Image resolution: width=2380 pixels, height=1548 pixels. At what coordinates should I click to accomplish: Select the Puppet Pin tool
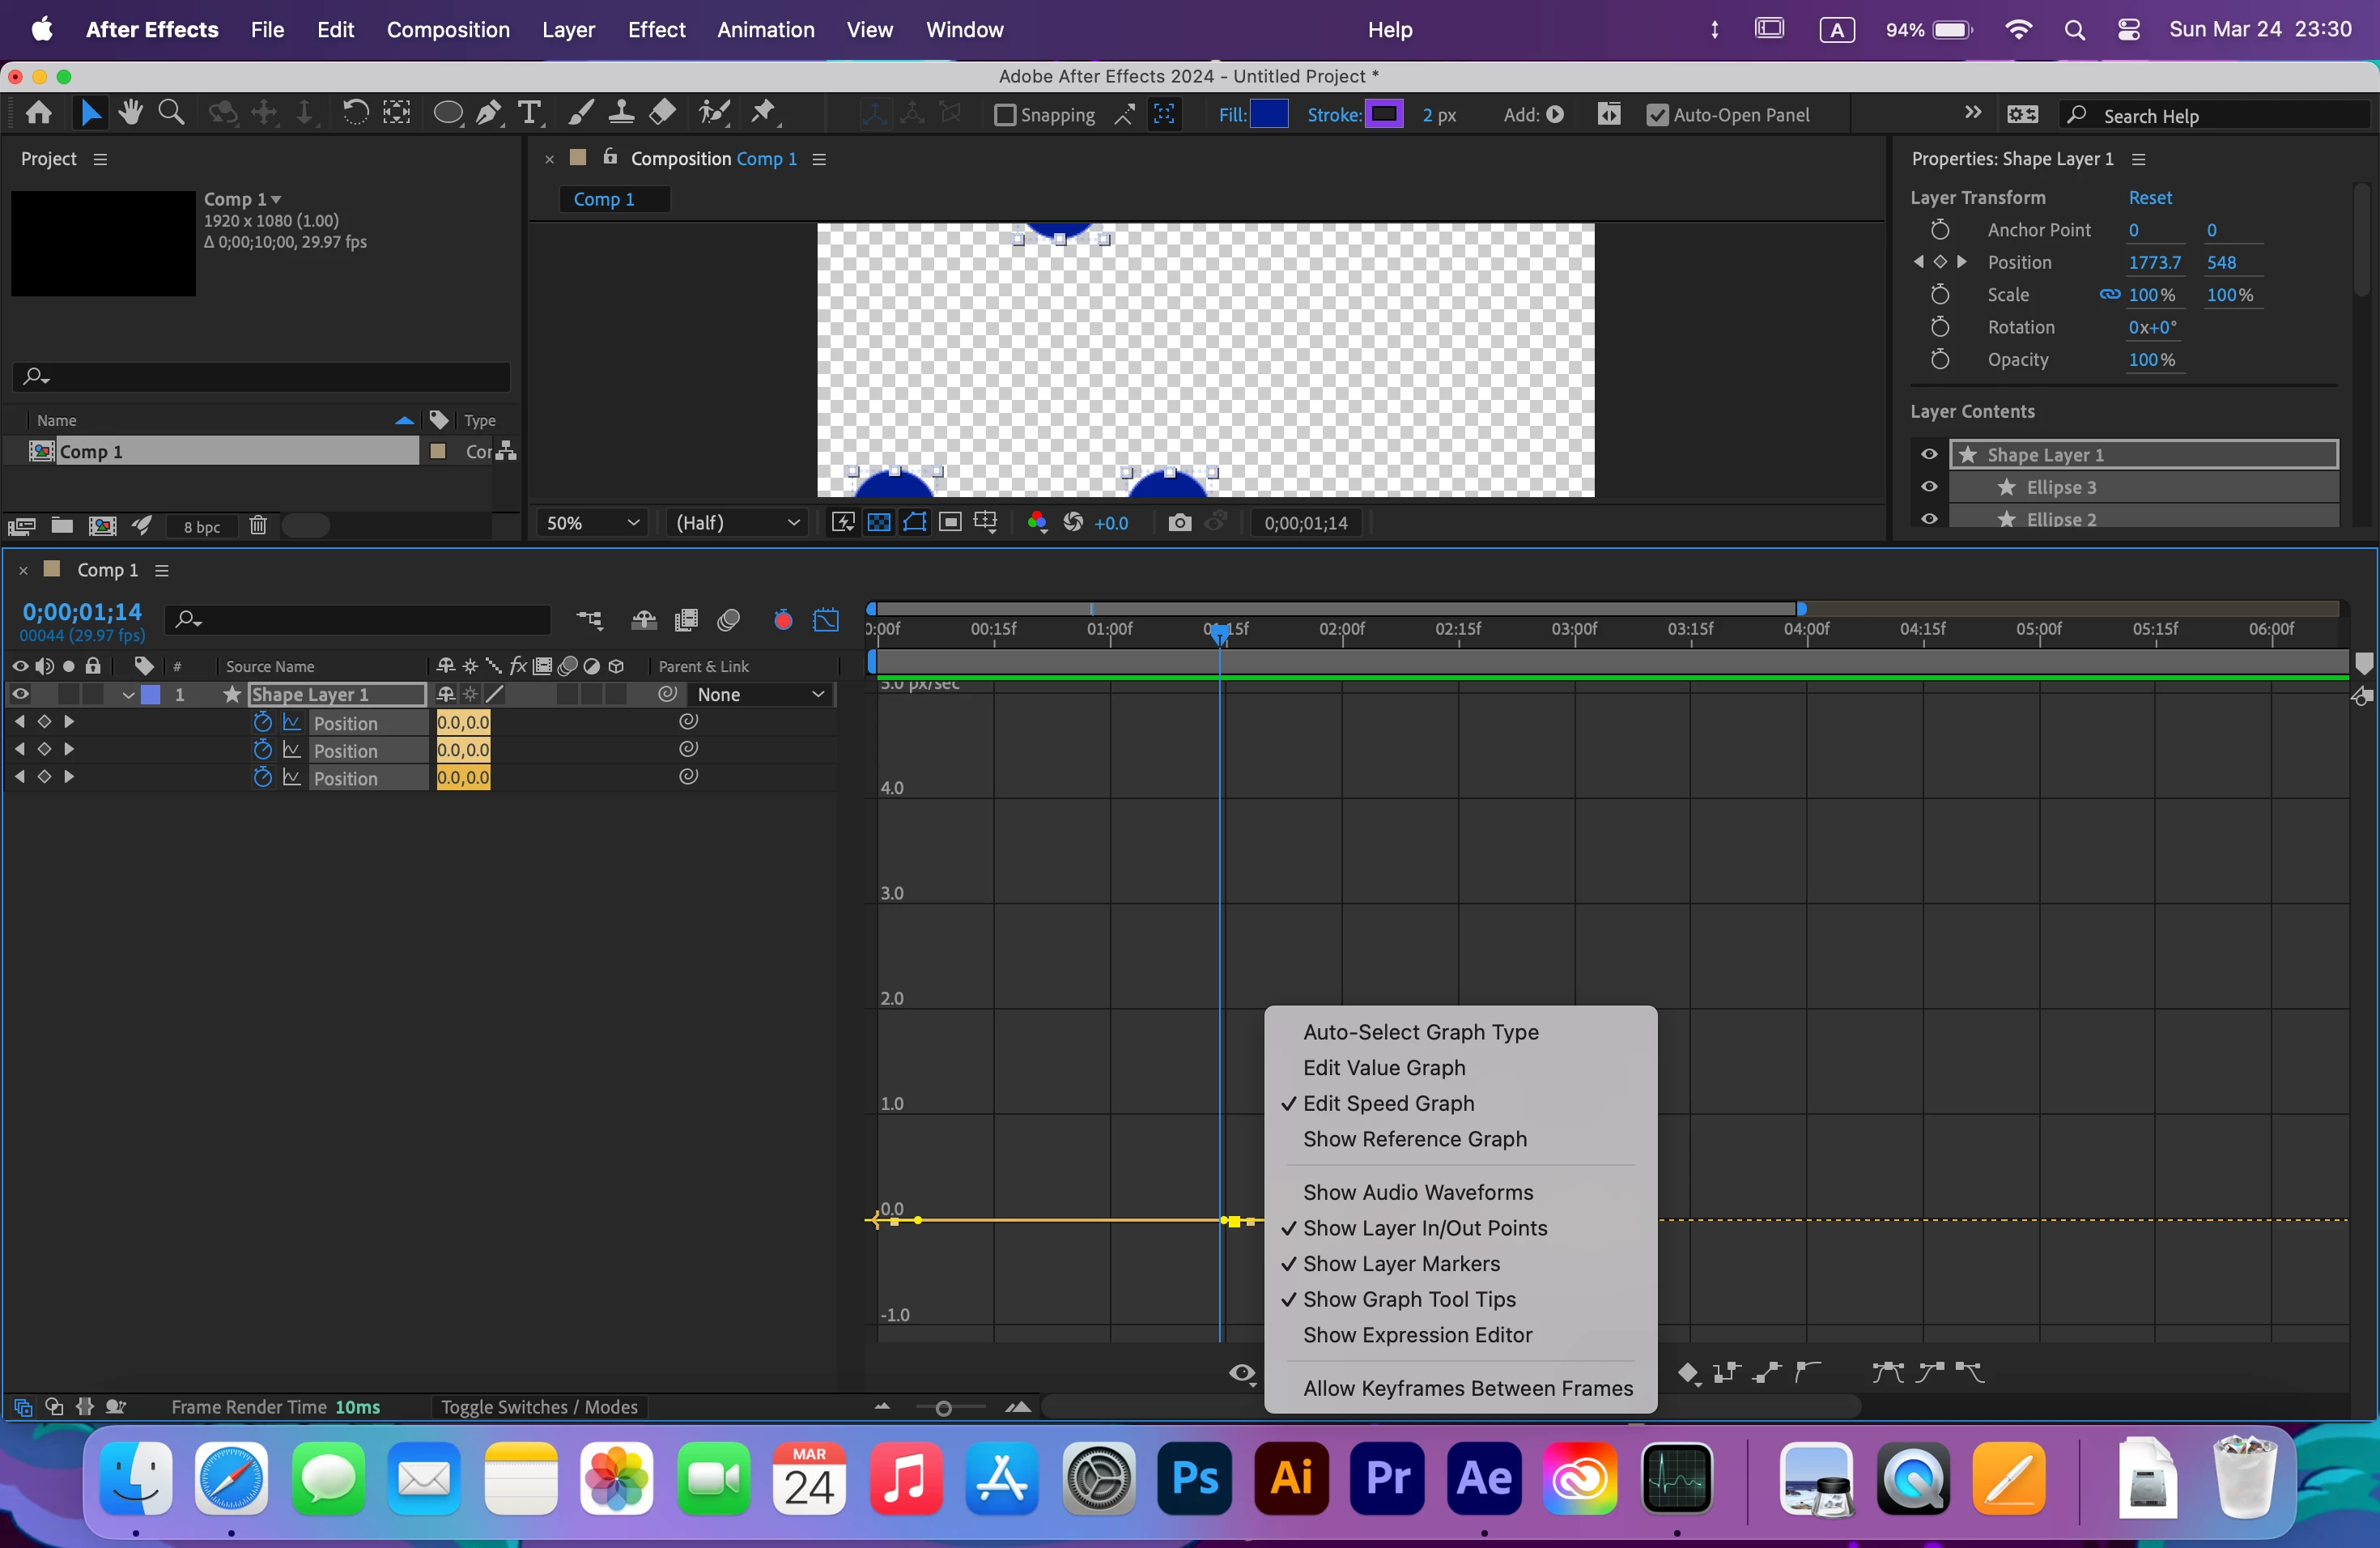765,113
